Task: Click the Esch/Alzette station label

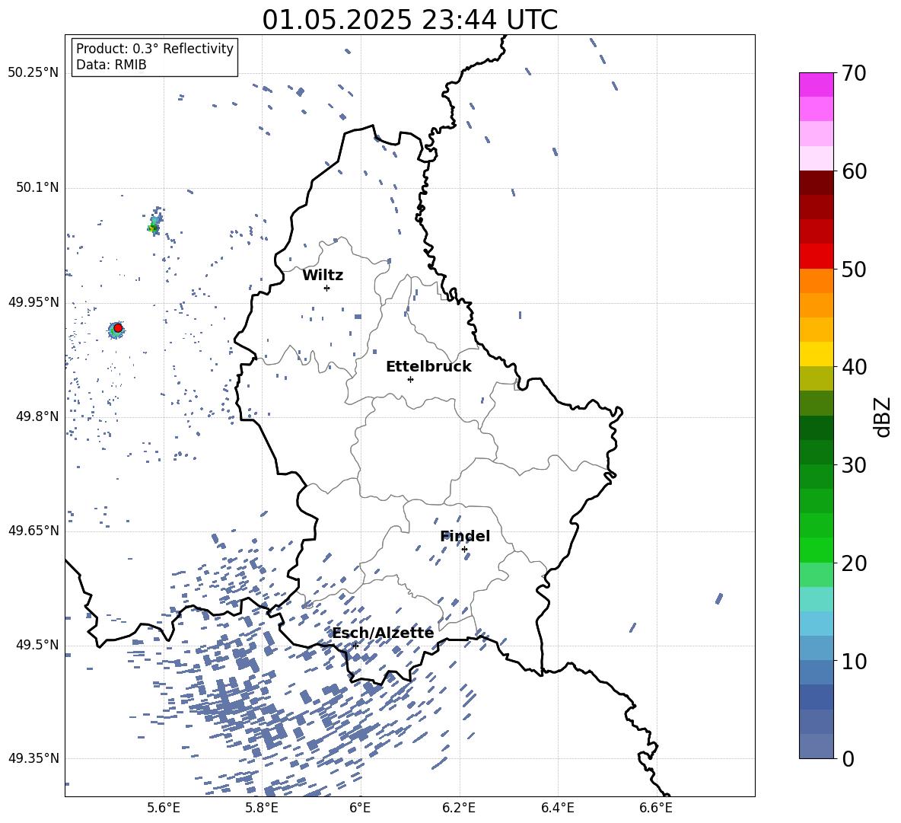Action: [x=383, y=633]
